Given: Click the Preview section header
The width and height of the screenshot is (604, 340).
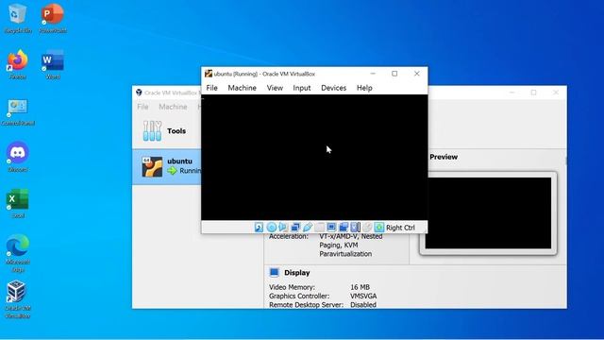Looking at the screenshot, I should click(444, 157).
